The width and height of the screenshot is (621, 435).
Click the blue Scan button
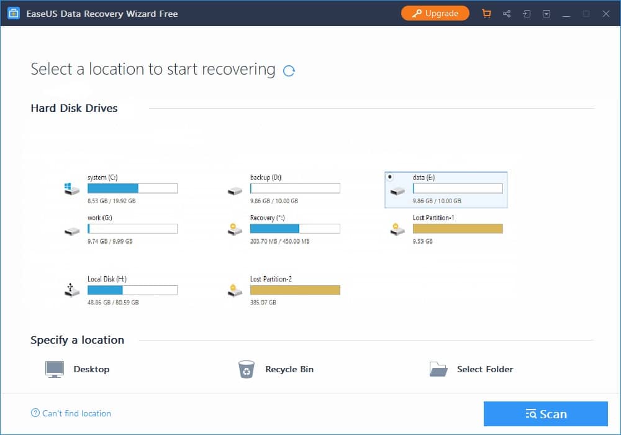pos(545,414)
